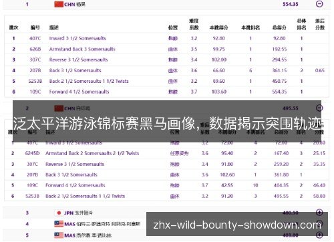Click the dive rank value 6 beside 66.60
Viewport: 334px width, 242px height.
tap(251, 70)
